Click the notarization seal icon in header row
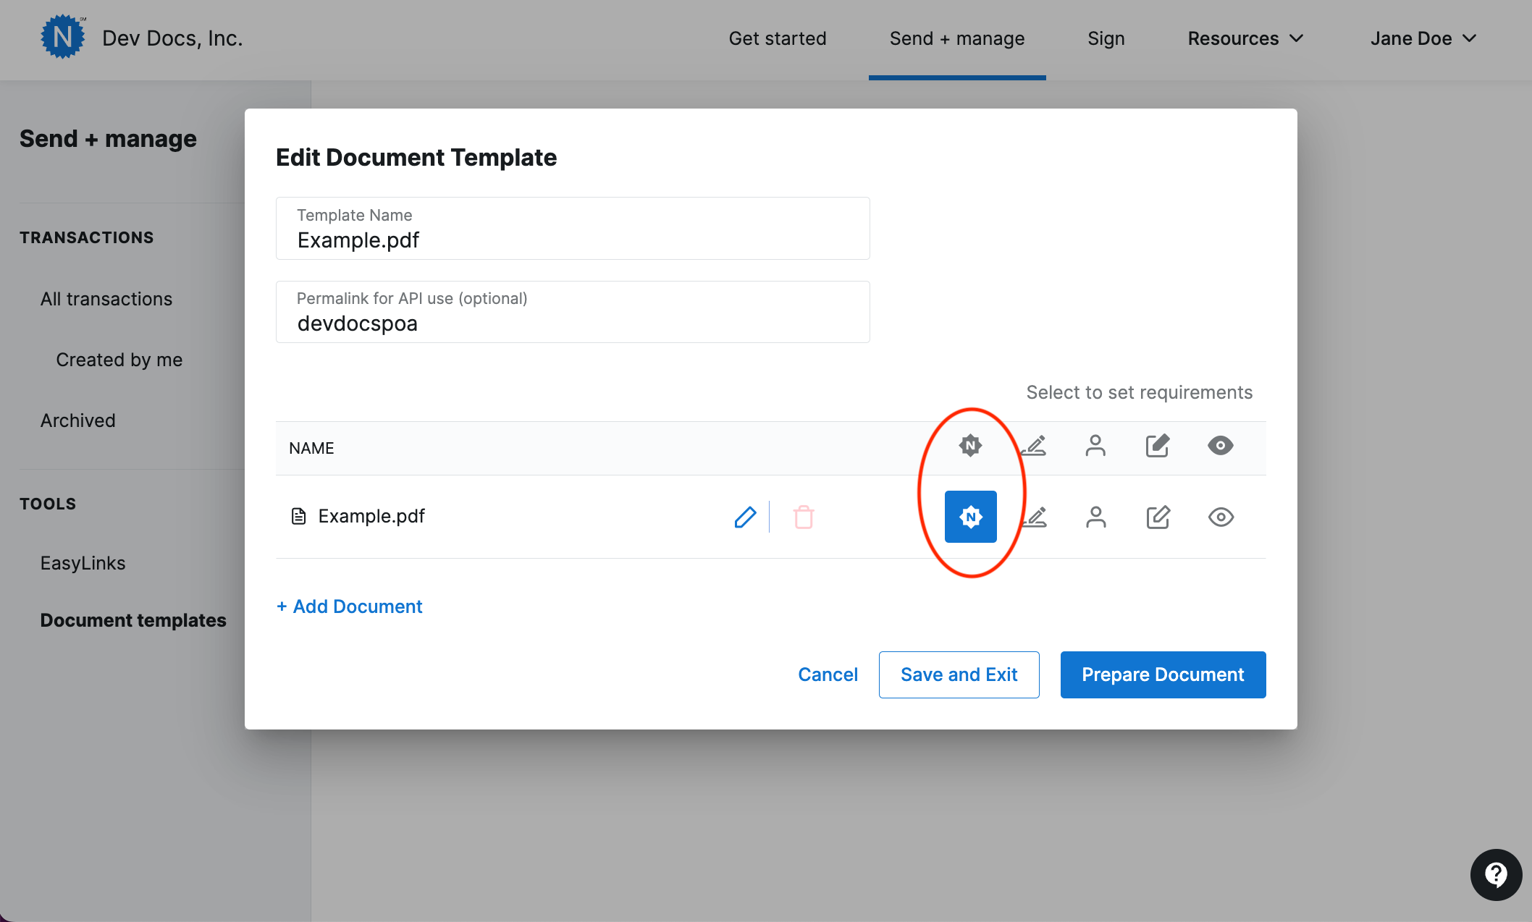 (x=970, y=446)
